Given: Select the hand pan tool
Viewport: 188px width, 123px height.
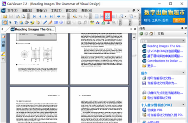Looking at the screenshot, I should click(x=5, y=23).
